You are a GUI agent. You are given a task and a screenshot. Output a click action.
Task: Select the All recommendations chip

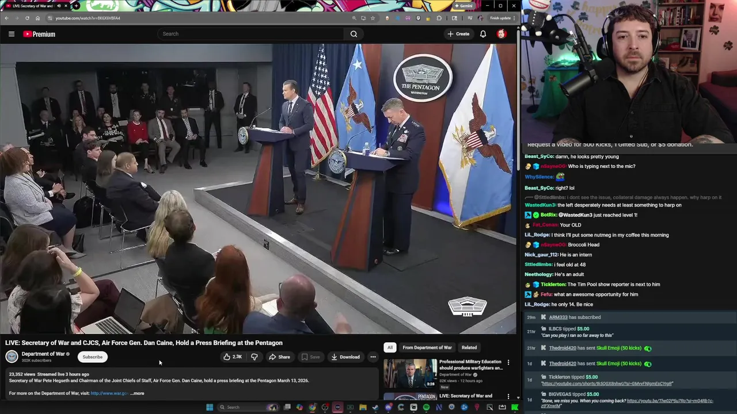pos(390,347)
